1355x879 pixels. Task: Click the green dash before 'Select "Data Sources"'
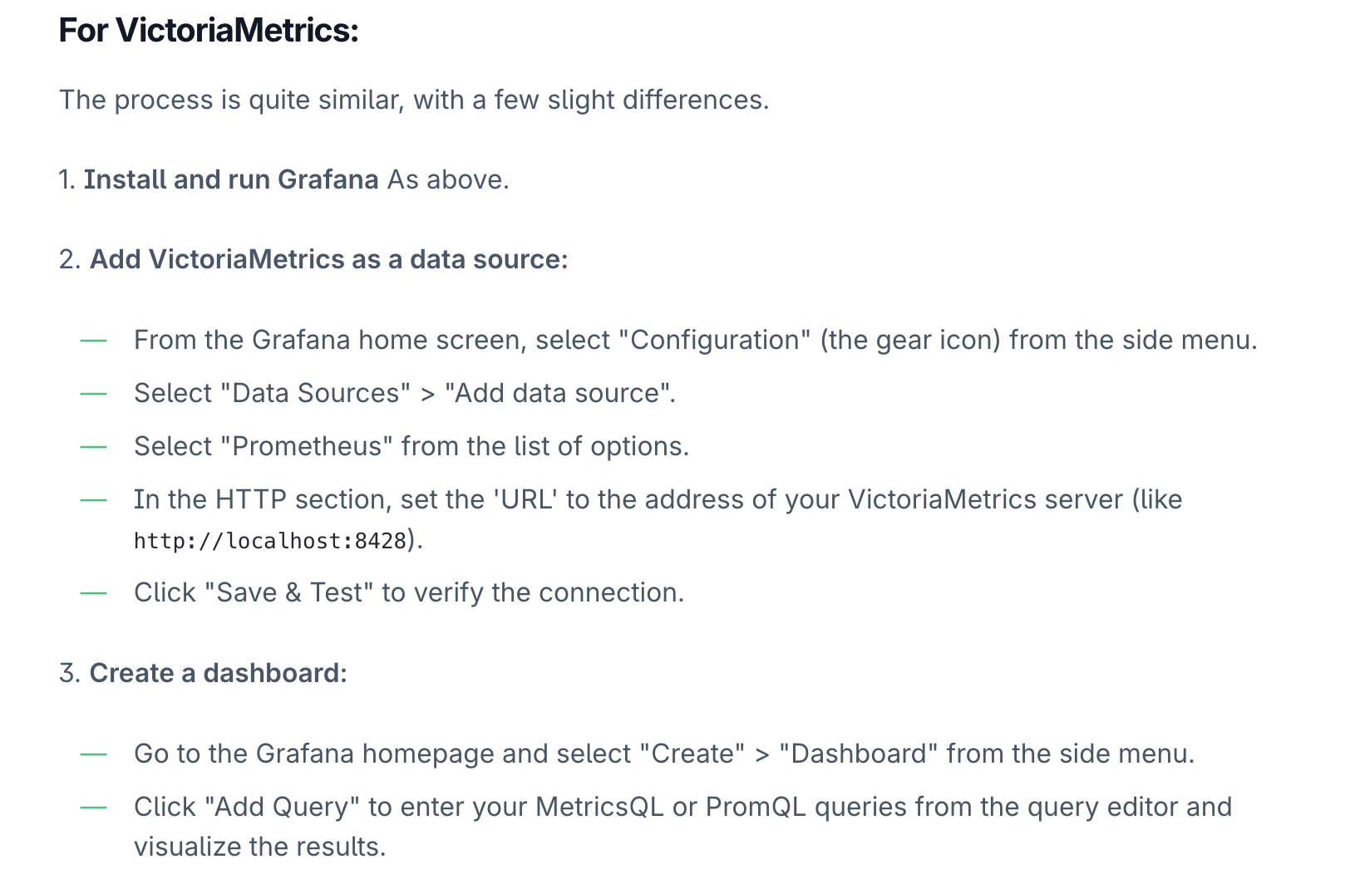tap(93, 393)
